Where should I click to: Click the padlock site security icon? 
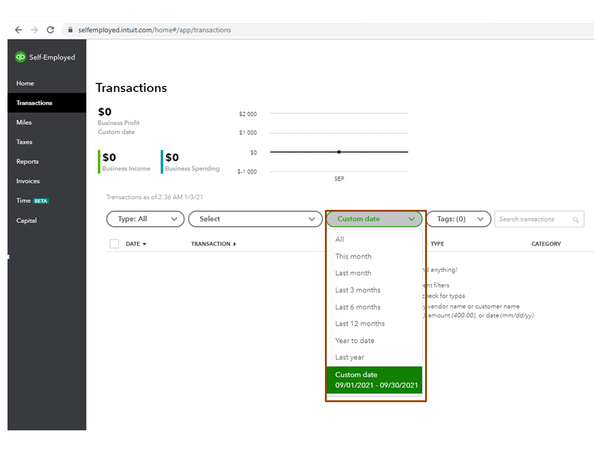click(70, 30)
